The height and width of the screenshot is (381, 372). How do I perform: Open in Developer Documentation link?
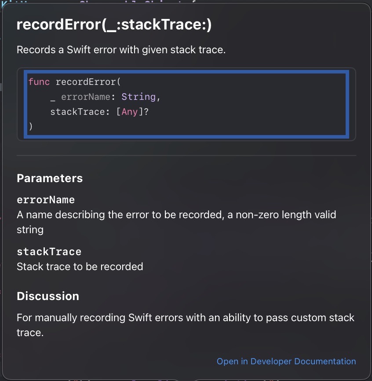tap(286, 361)
